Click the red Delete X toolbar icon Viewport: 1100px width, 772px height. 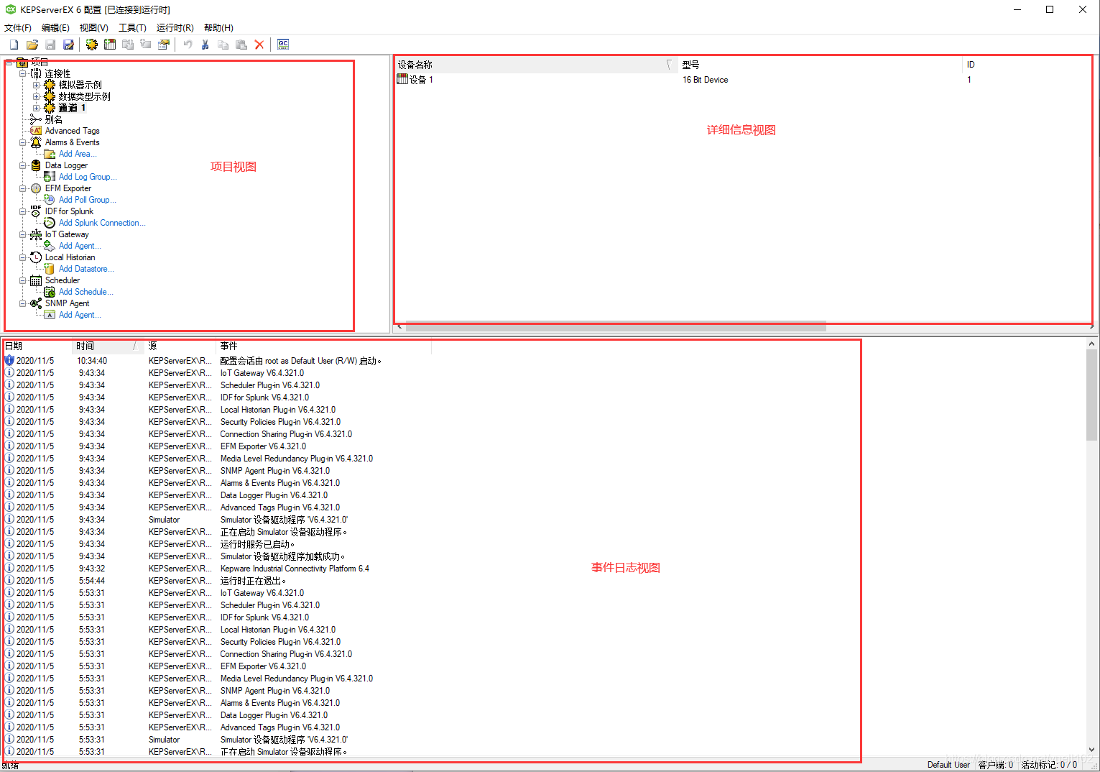pyautogui.click(x=259, y=45)
